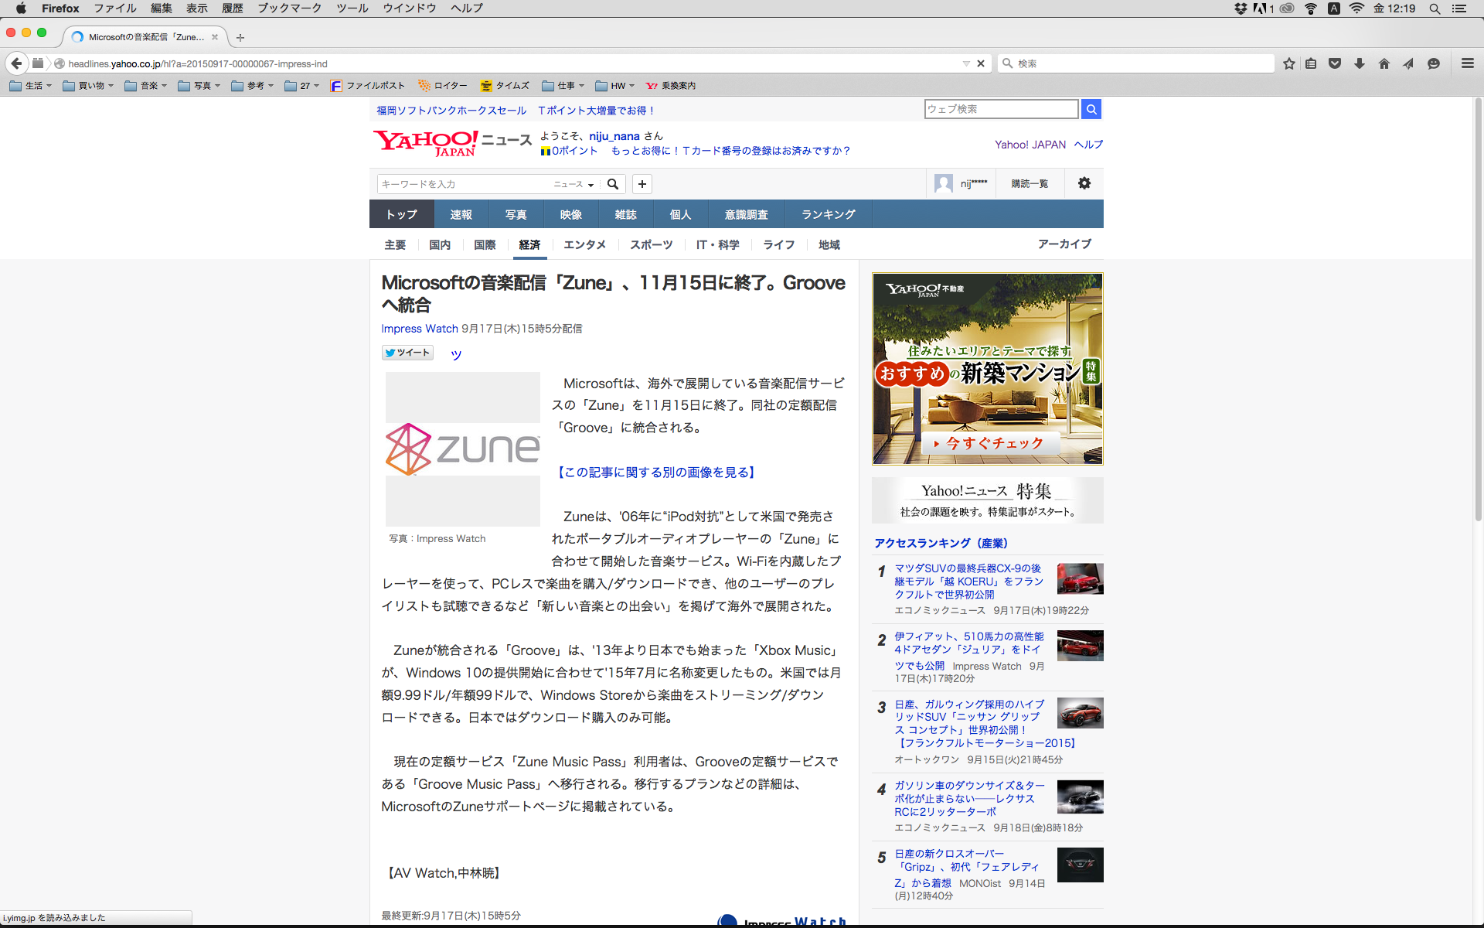Stop loading with the address bar X
This screenshot has width=1484, height=928.
[x=981, y=63]
